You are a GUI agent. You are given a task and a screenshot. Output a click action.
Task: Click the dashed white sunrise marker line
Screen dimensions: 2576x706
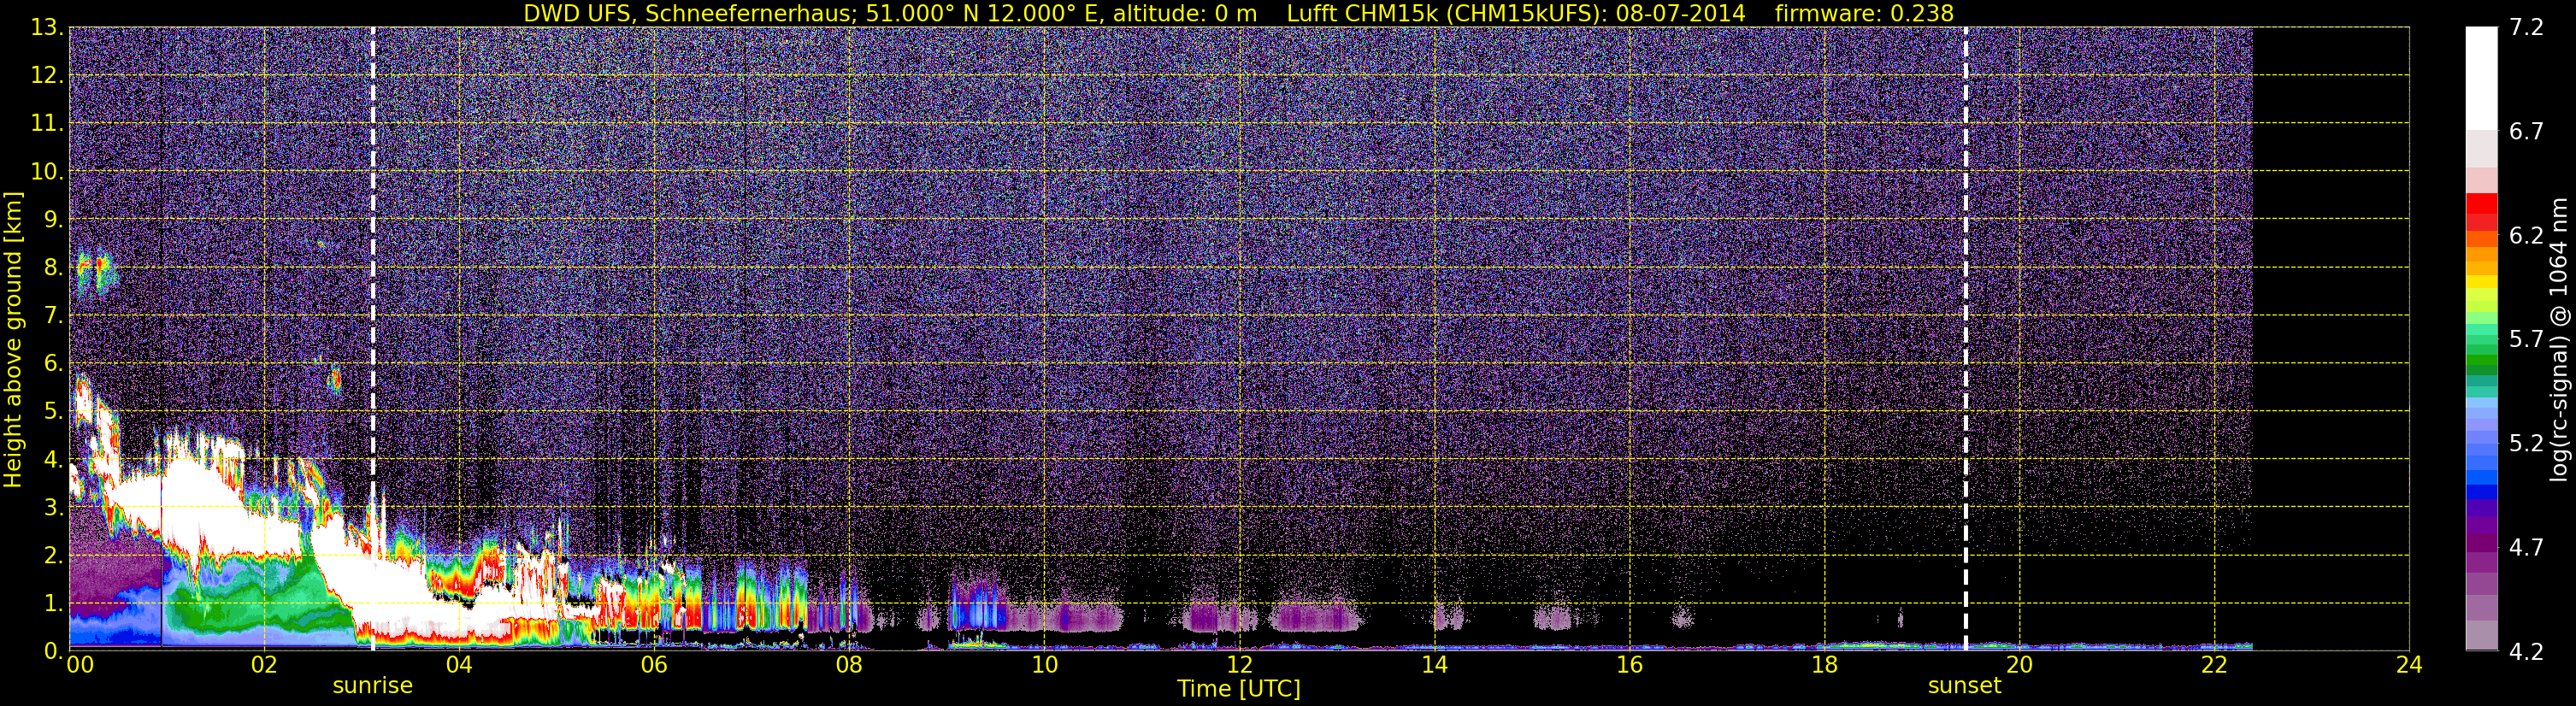373,339
